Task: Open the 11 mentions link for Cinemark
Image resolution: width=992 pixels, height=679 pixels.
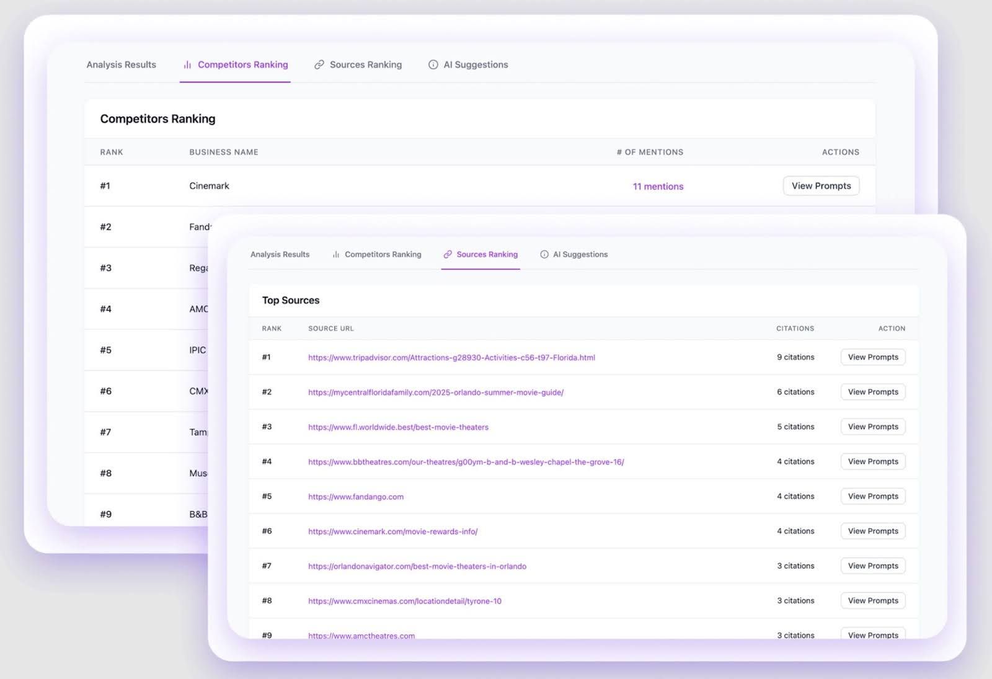Action: [x=658, y=186]
